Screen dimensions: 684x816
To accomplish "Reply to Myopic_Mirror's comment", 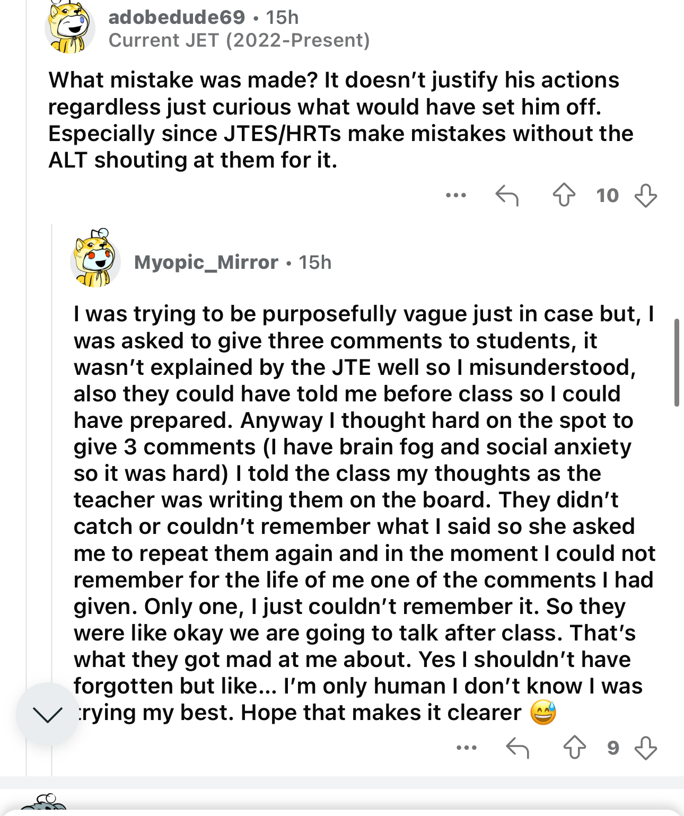I will click(x=518, y=748).
